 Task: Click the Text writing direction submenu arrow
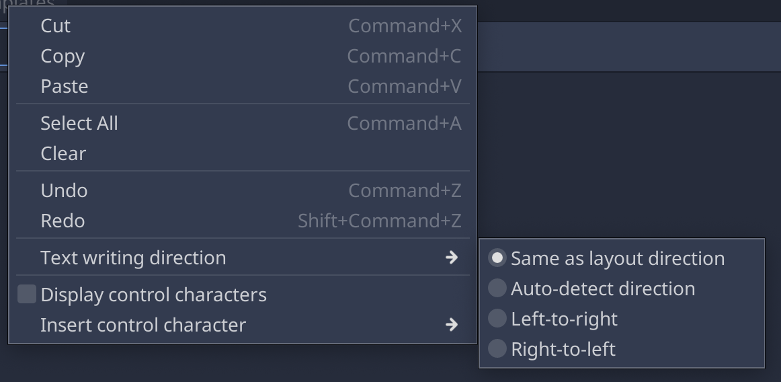pos(452,258)
